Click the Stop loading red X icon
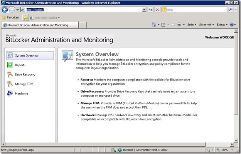Screen dimensions: 241x154 click(x=157, y=9)
